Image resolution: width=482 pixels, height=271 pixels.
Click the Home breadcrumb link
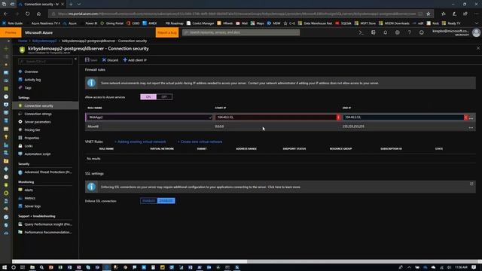tap(23, 41)
